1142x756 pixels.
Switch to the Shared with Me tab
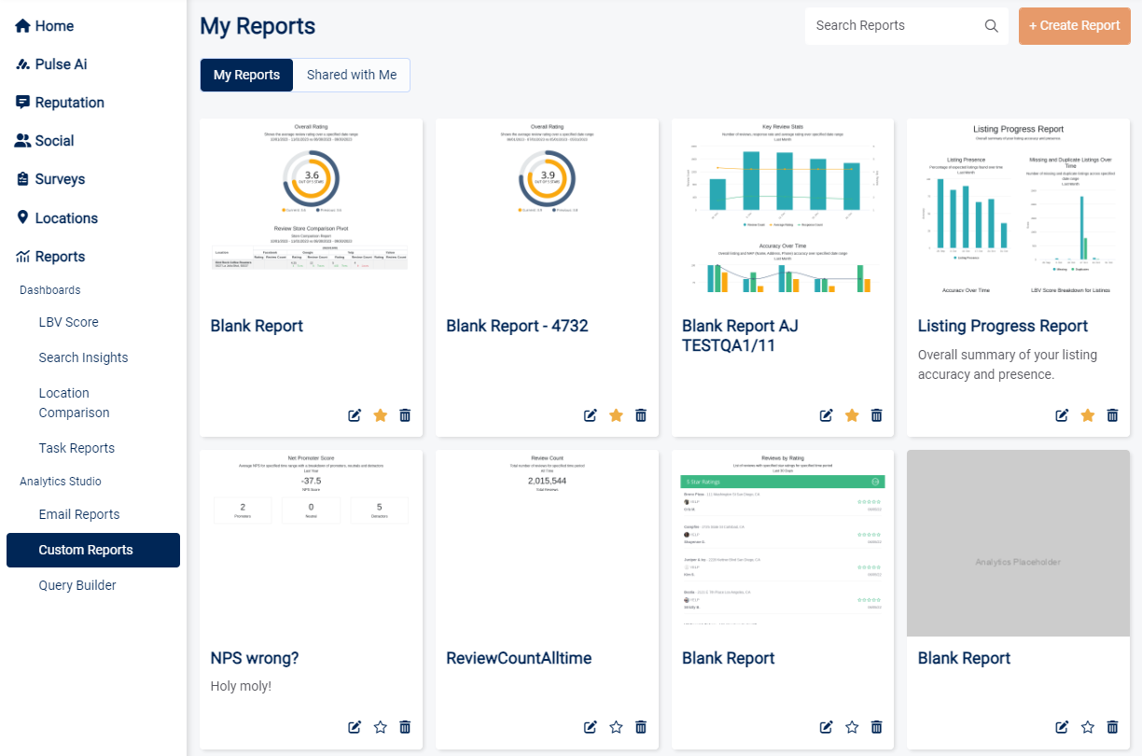(352, 76)
